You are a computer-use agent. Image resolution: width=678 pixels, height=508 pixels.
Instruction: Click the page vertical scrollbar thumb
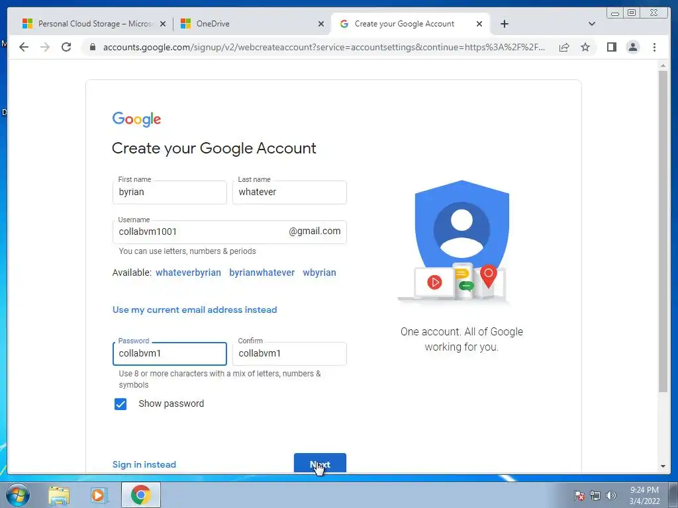[663, 231]
